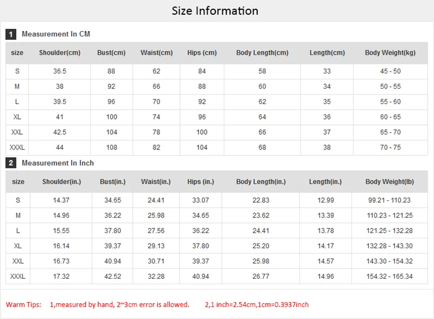Click the 143.30 - 154.32 weight cell

(390, 261)
